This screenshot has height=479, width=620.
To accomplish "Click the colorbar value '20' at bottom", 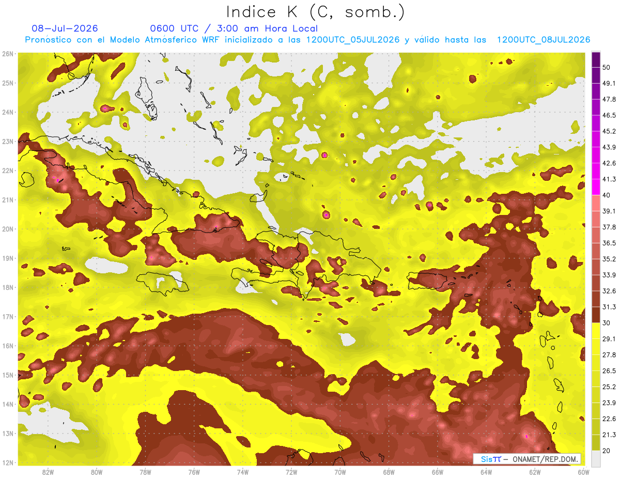I will pos(607,451).
